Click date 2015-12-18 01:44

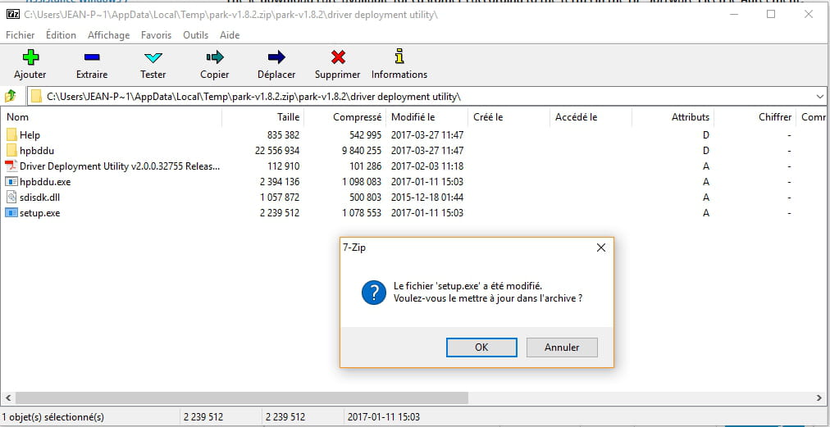[427, 198]
